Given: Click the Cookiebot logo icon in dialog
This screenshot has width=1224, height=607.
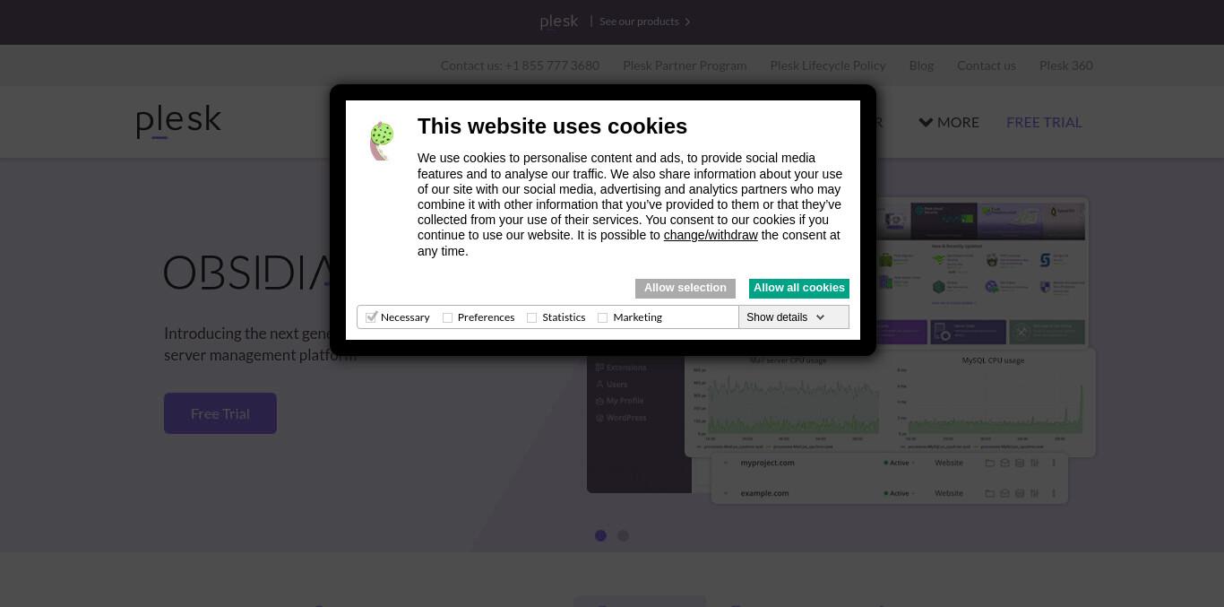Looking at the screenshot, I should 382,141.
